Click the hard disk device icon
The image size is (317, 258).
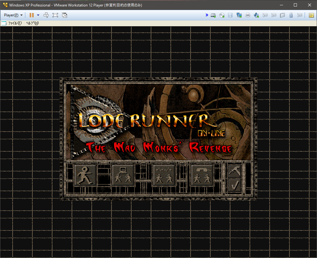click(213, 15)
